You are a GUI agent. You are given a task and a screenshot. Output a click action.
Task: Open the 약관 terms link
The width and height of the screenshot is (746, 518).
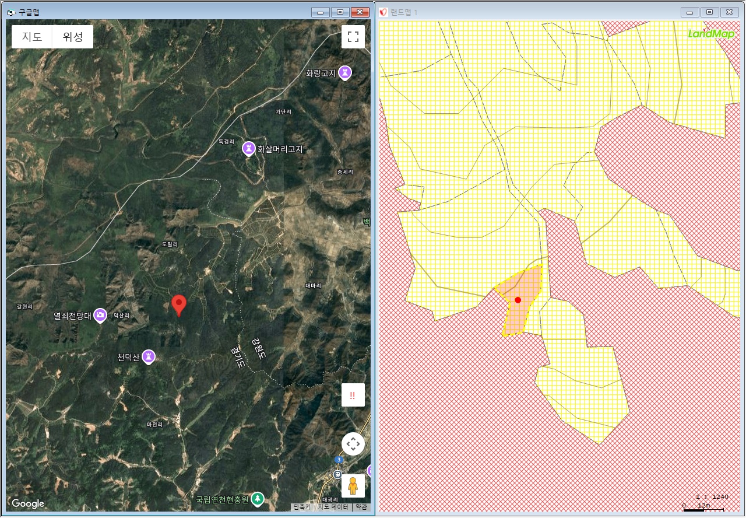(361, 507)
